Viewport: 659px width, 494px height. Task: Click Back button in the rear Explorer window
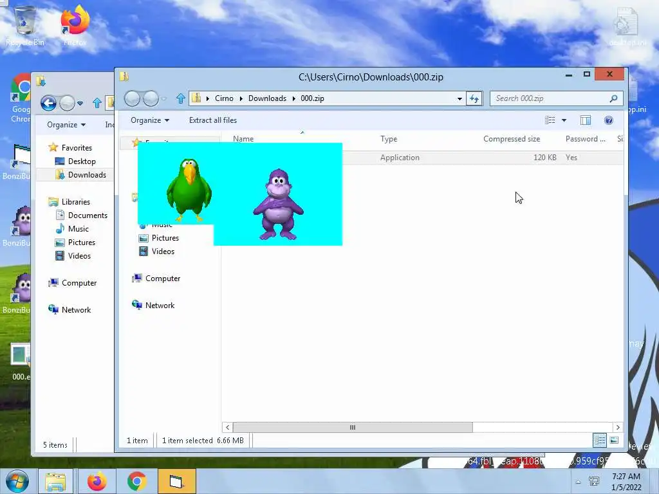point(48,103)
